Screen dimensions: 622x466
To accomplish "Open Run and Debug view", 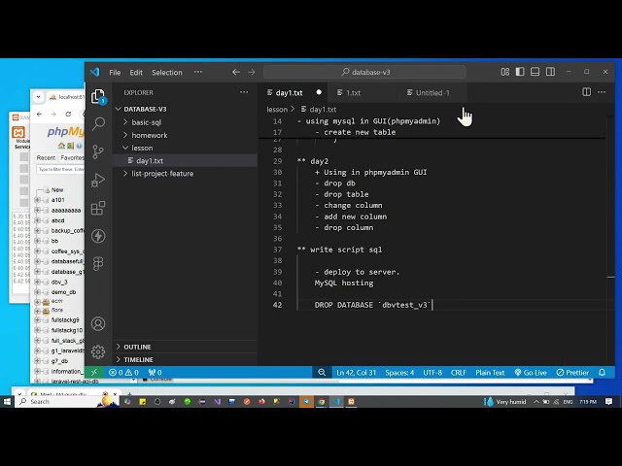I will coord(98,180).
